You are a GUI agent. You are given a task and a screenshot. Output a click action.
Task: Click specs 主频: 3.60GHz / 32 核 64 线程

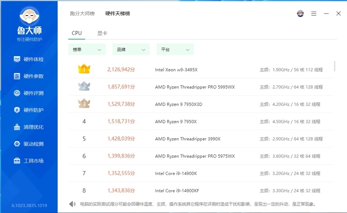290,156
